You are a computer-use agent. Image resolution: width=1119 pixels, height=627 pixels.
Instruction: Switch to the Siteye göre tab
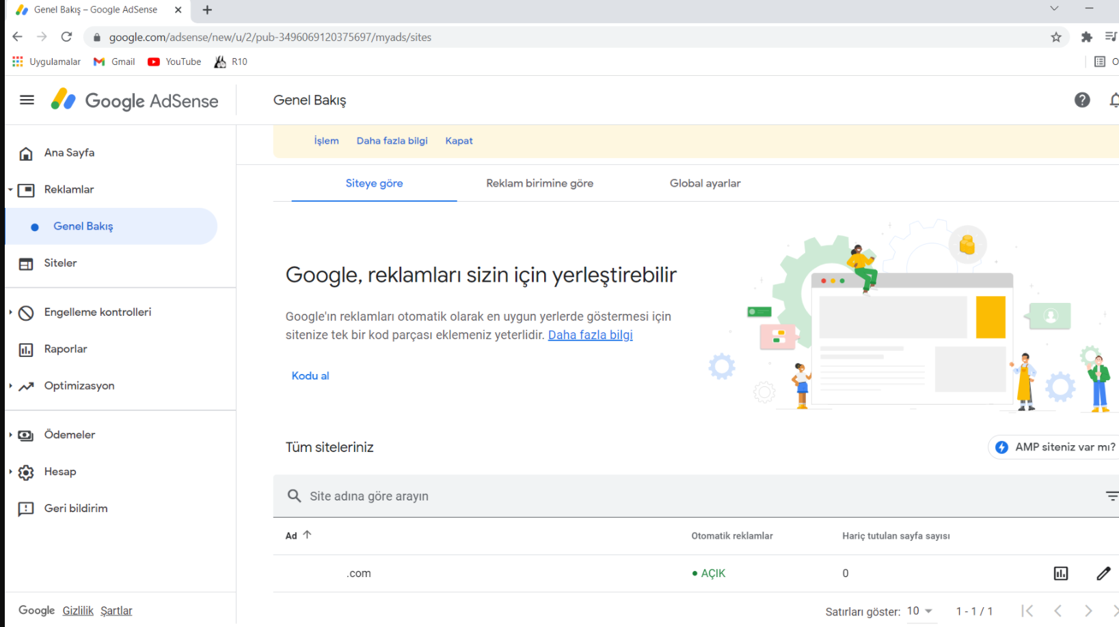point(374,183)
